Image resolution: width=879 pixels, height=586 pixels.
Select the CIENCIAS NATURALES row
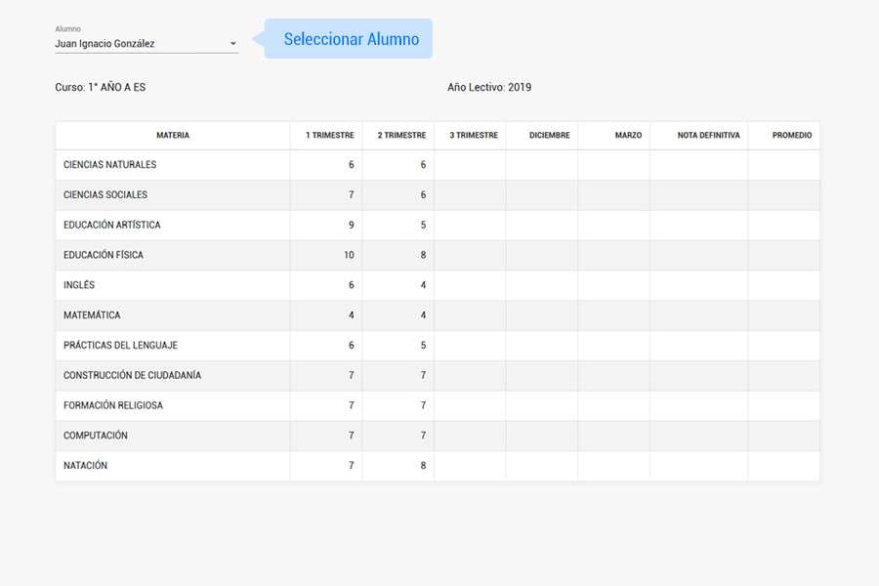[110, 165]
